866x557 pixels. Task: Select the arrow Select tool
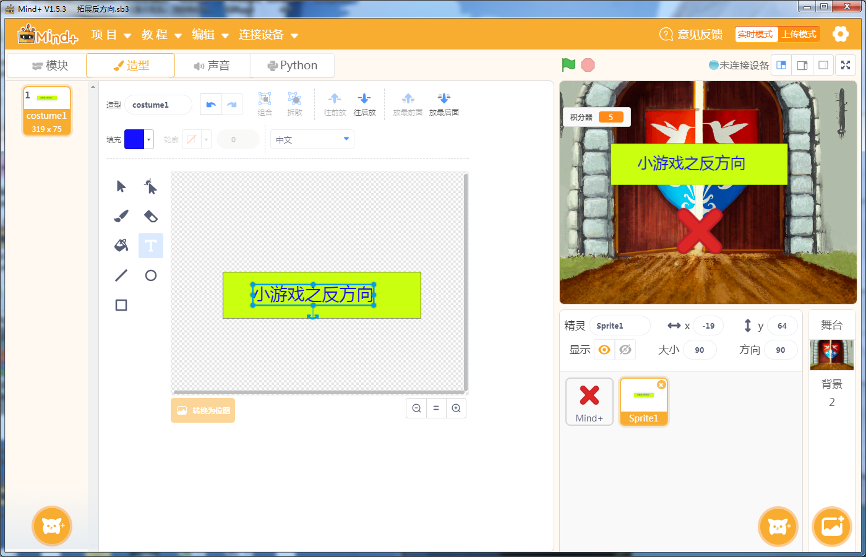[x=121, y=186]
